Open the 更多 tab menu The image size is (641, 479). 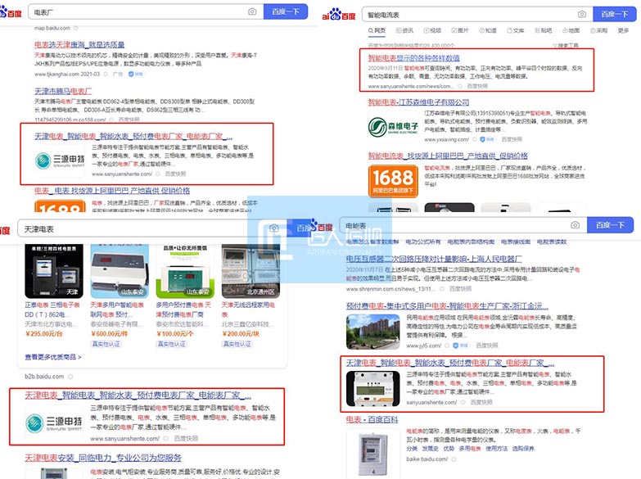click(623, 30)
